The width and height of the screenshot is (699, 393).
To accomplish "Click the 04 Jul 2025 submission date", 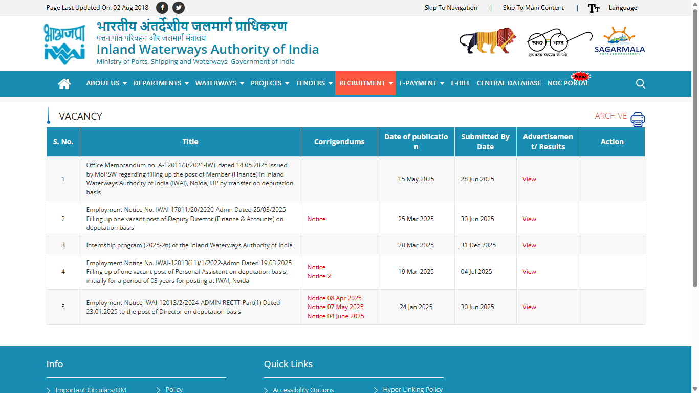I will pos(476,272).
